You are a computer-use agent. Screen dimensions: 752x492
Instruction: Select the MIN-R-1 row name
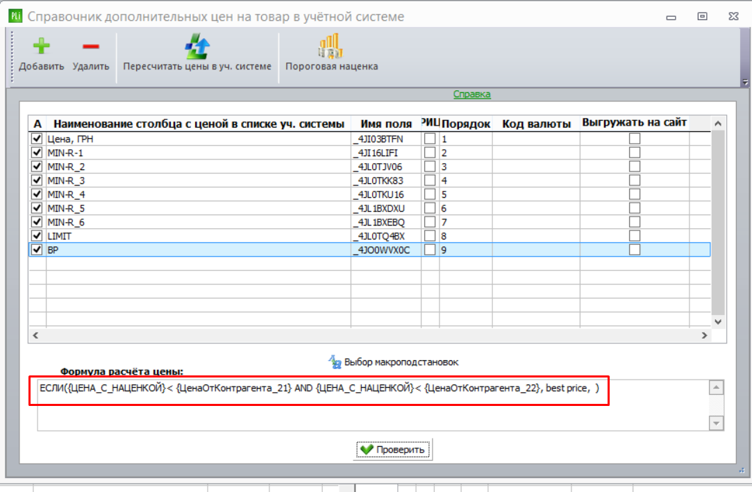[65, 153]
